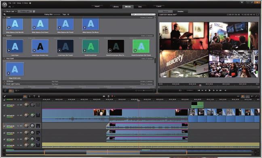Switch to the Source tab in player

tap(165, 11)
